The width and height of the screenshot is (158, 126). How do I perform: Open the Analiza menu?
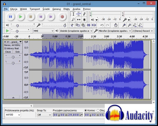(76, 9)
